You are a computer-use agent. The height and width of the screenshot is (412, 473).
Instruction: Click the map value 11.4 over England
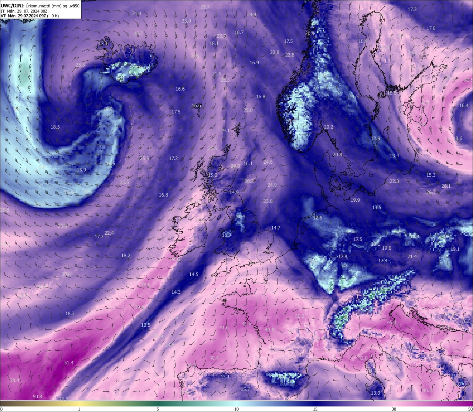tap(240, 216)
